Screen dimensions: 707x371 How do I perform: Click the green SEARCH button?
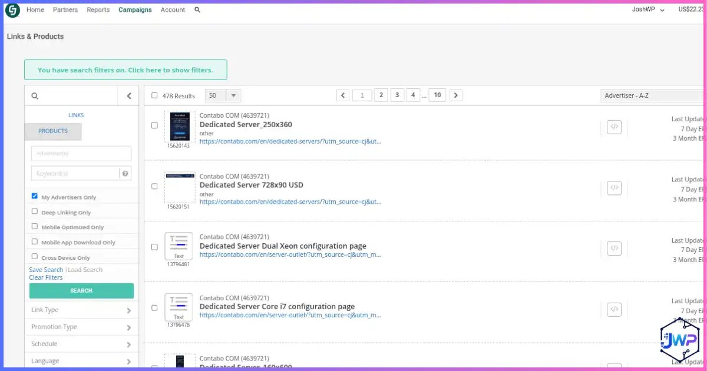coord(81,291)
